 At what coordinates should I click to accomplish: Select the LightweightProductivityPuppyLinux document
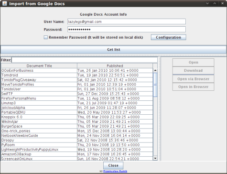point(39,150)
